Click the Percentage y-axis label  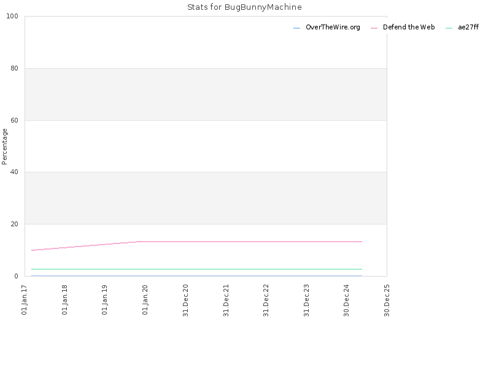click(x=4, y=147)
